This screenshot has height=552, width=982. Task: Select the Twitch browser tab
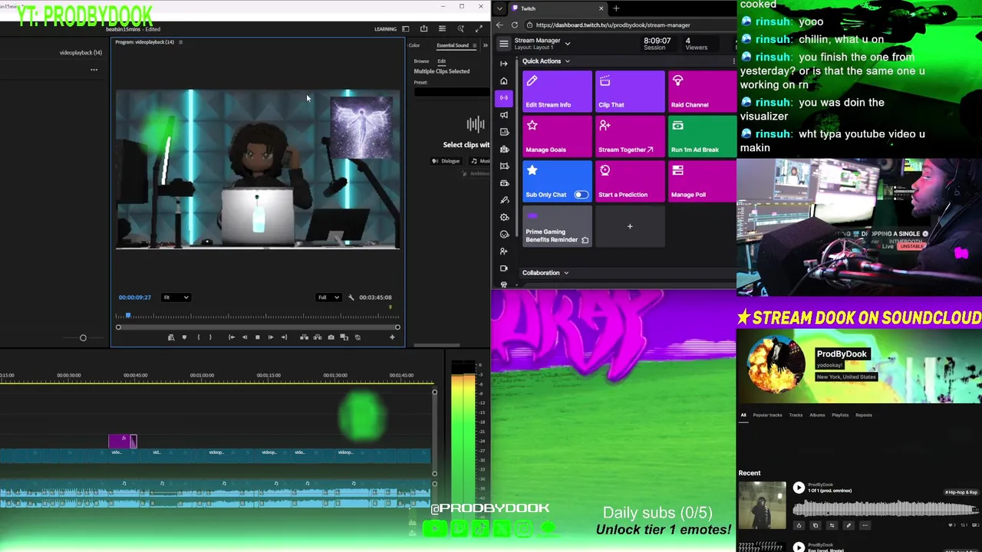559,8
